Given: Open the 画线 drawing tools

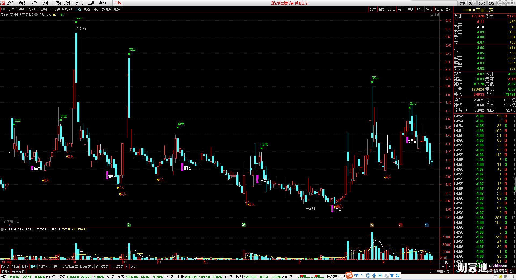Looking at the screenshot, I should pos(410,9).
